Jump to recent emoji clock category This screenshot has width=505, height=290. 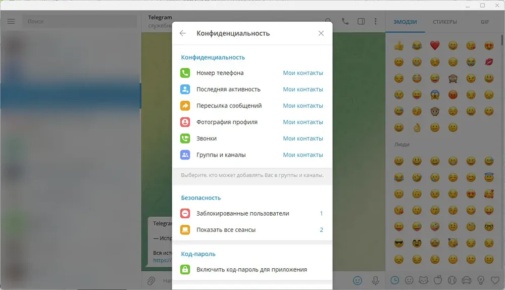(394, 280)
